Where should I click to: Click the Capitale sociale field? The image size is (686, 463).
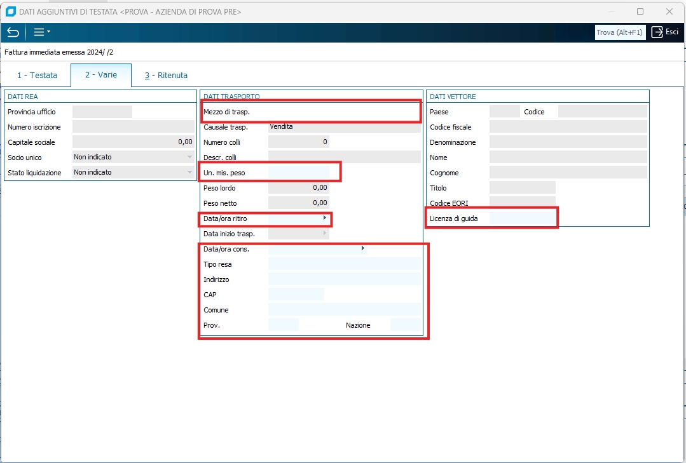point(134,142)
